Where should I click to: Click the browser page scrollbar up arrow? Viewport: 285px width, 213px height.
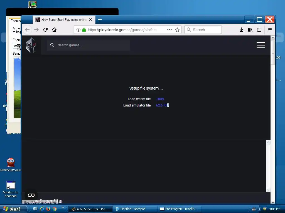pos(273,38)
